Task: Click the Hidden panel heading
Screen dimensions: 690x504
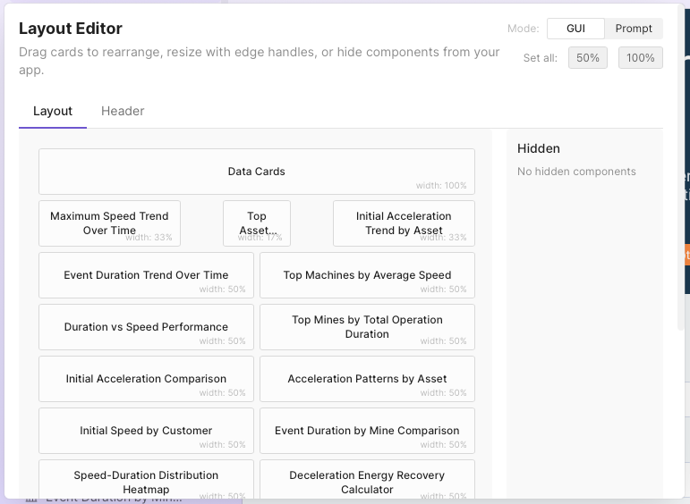Action: click(539, 148)
